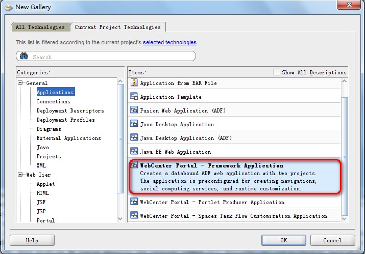Select the Projects category
Viewport: 365px width, 254px height.
48,156
